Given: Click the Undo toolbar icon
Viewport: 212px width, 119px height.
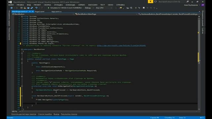Looking at the screenshot, I should coord(36,8).
